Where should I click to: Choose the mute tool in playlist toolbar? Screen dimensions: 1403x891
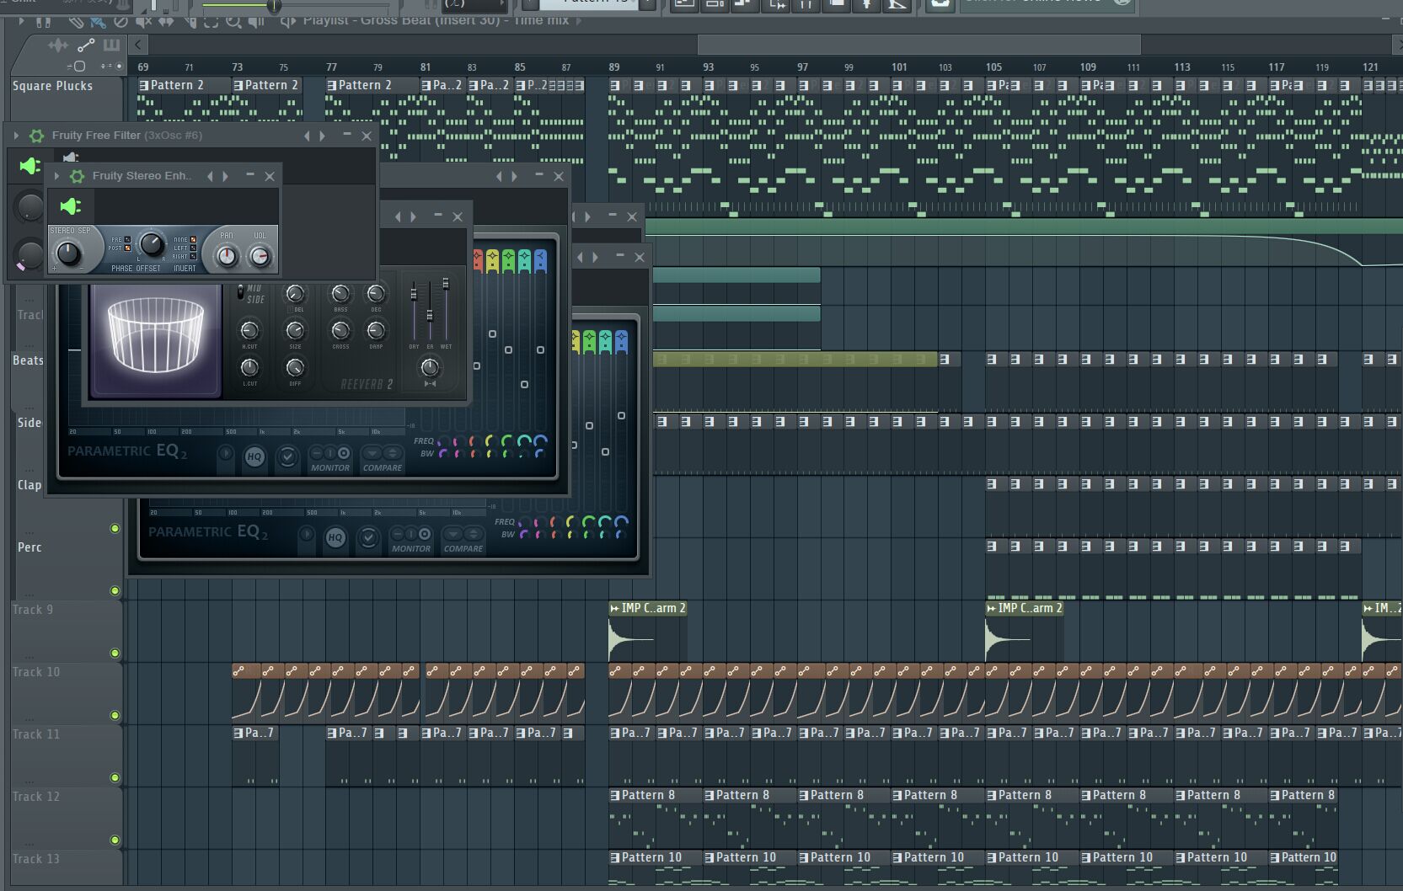coord(144,21)
